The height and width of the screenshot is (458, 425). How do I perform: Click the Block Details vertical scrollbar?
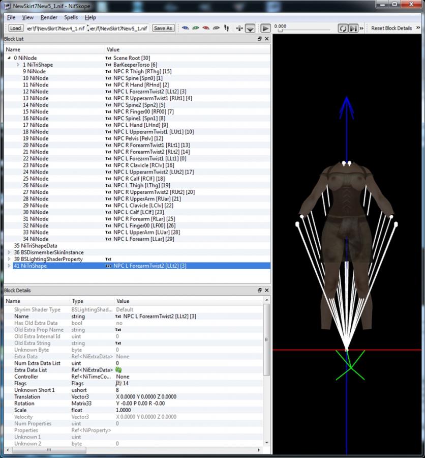[266, 340]
